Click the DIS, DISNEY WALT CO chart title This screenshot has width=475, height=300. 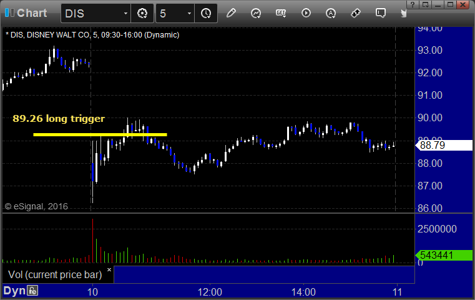pyautogui.click(x=92, y=35)
